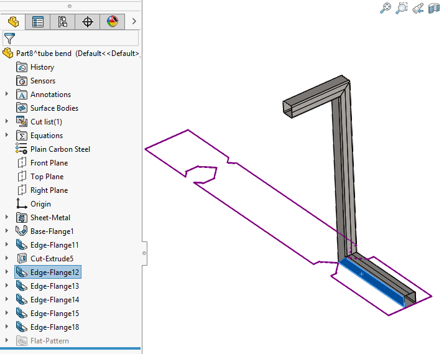Click the Cut-Extrude5 feature icon
444x354 pixels.
tap(22, 259)
